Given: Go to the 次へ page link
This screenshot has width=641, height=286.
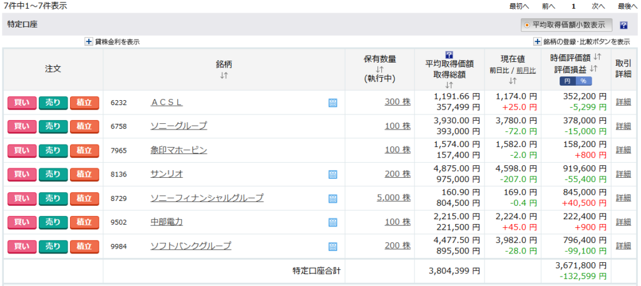Looking at the screenshot, I should [x=597, y=6].
